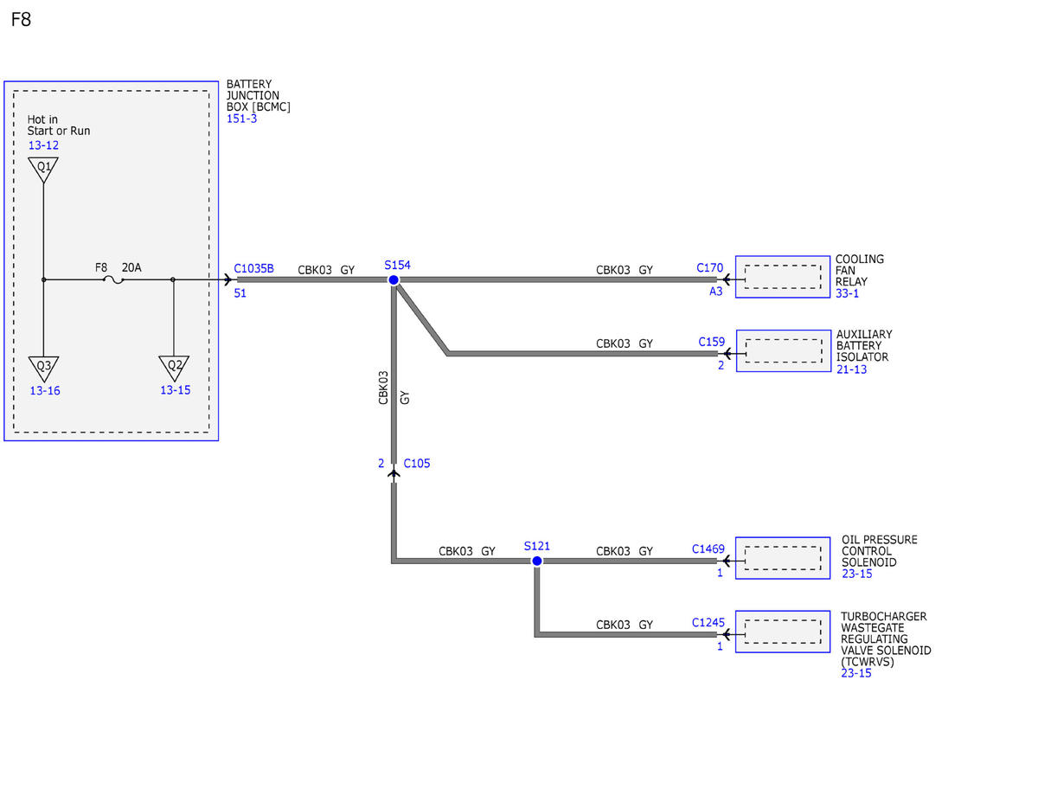The width and height of the screenshot is (1038, 802).
Task: Open page reference 13-12 link
Action: 43,145
